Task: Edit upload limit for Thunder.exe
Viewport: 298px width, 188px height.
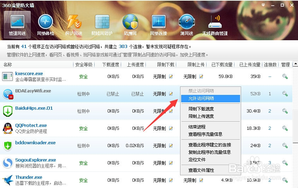Action: [x=201, y=180]
